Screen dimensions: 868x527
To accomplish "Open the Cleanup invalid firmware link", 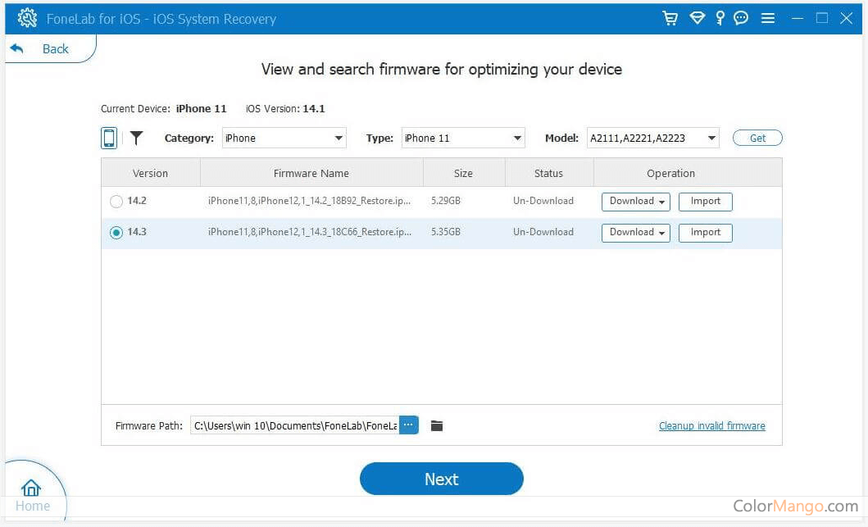I will tap(711, 425).
